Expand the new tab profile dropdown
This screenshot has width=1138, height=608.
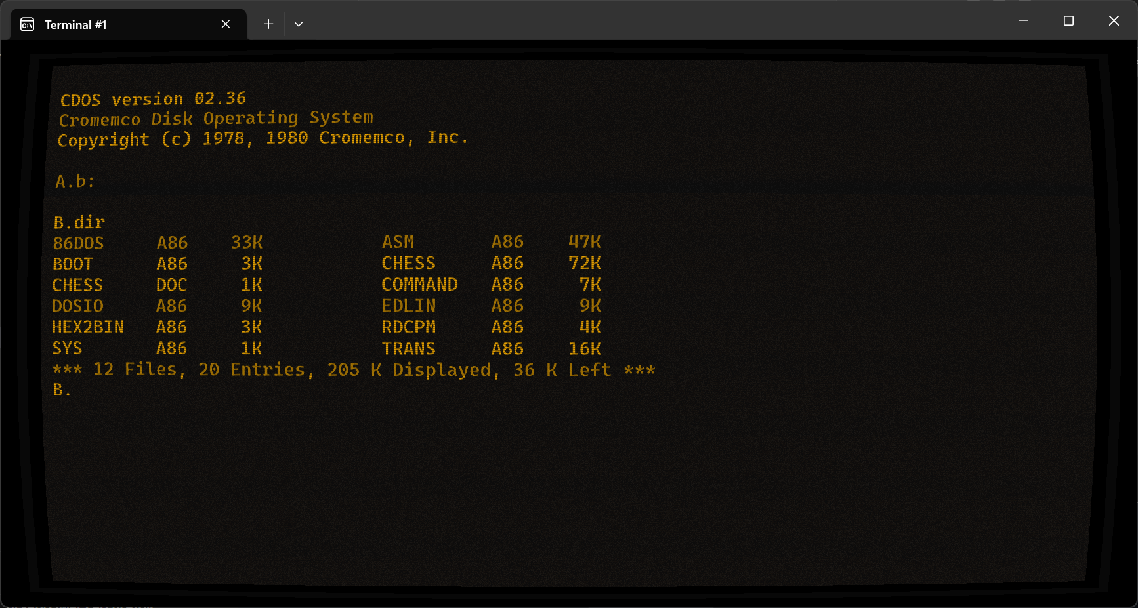(299, 24)
